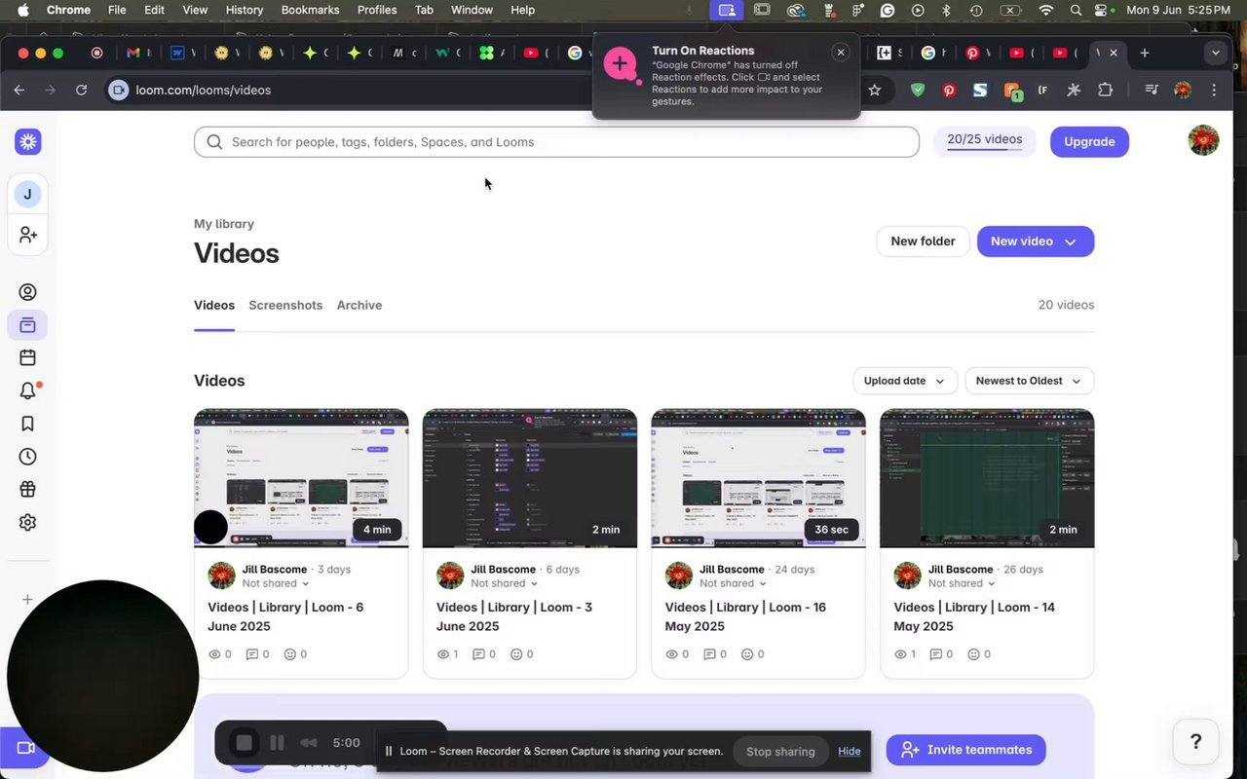This screenshot has width=1247, height=779.
Task: Open the Upload date sort dropdown
Action: click(x=904, y=381)
